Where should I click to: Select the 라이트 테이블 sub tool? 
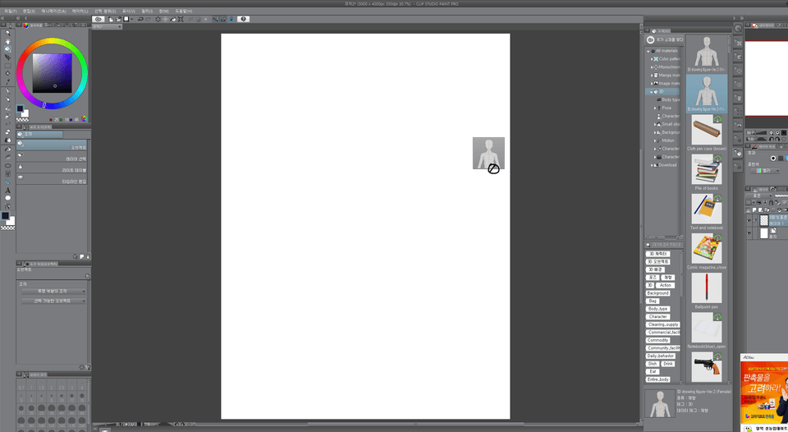click(x=53, y=169)
